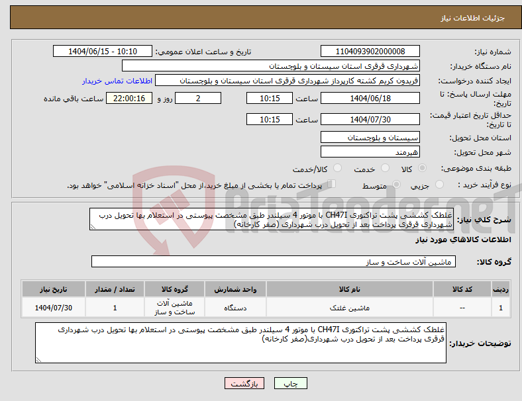Click the remaining time field 22:00:16
Viewport: 522px width, 401px height.
(129, 99)
